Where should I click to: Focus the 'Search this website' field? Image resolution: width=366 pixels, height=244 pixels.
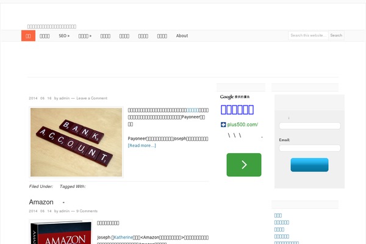click(308, 35)
